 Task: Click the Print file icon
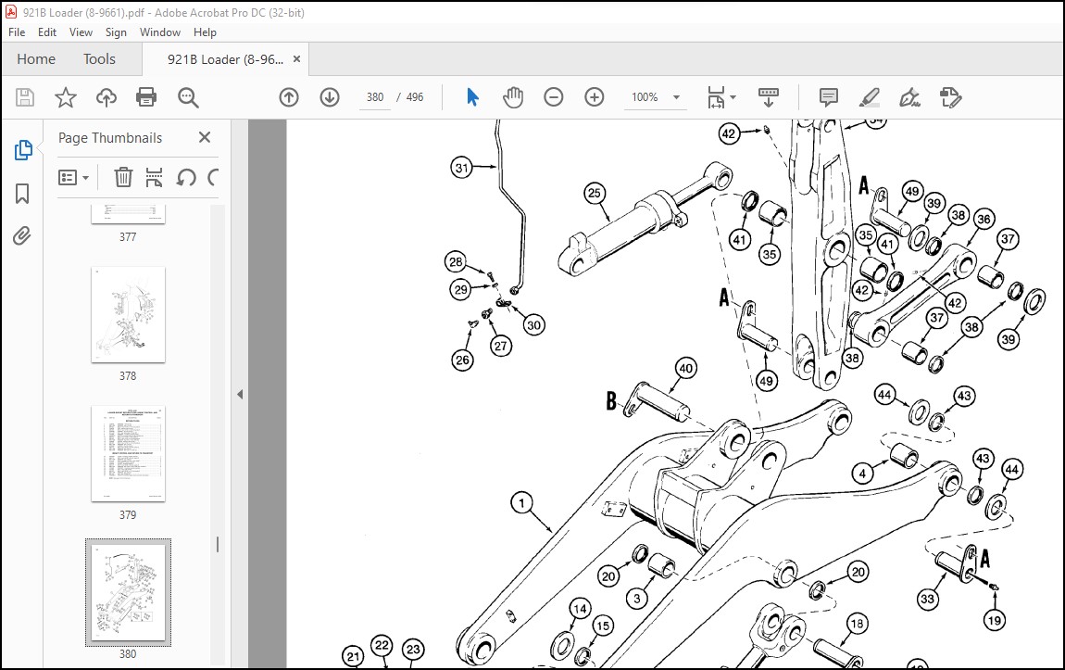point(146,97)
